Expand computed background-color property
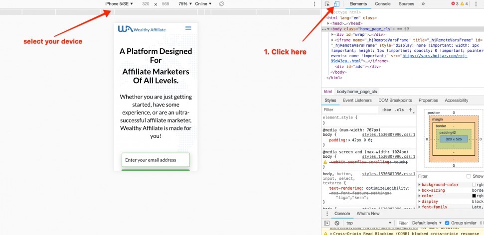This screenshot has width=484, height=235. (420, 185)
